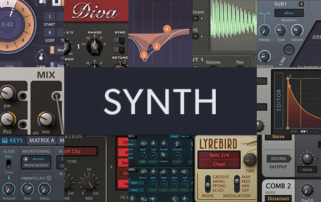This screenshot has width=321, height=202.
Task: Click the S button next to SUB1
Action: point(301,4)
